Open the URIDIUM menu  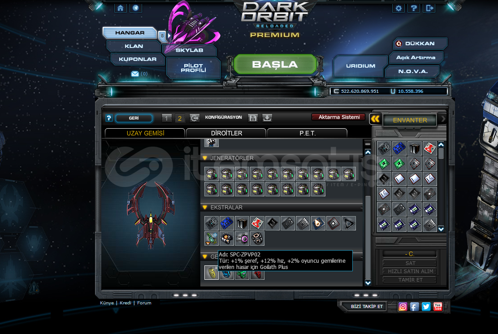click(x=360, y=66)
